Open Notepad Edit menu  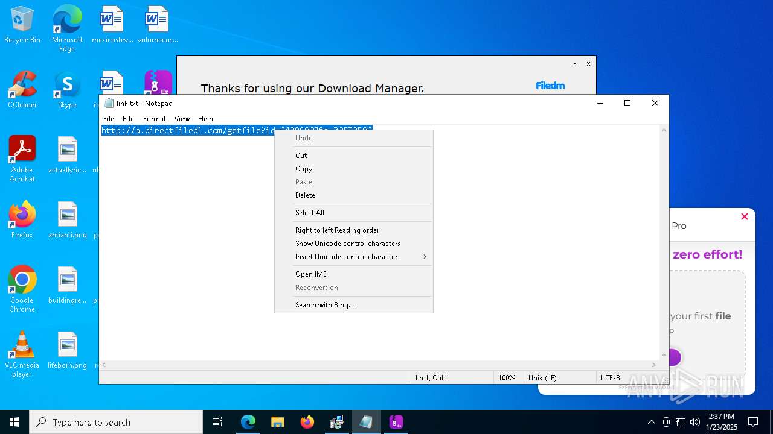coord(129,119)
